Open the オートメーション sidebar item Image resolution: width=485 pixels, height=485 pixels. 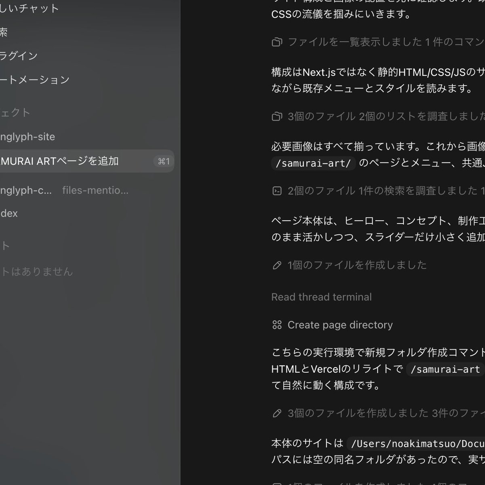35,80
